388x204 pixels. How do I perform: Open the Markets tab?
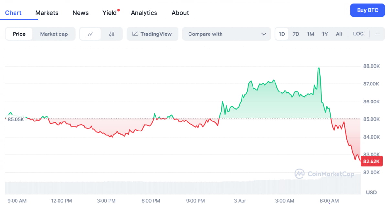pyautogui.click(x=47, y=13)
